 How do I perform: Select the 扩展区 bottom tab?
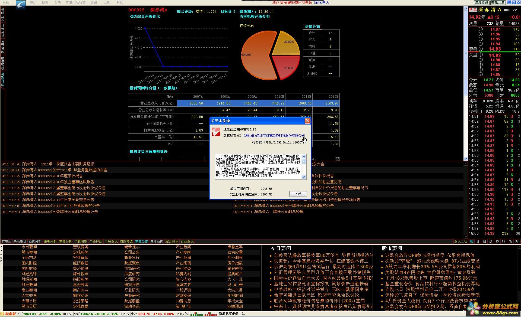pyautogui.click(x=6, y=241)
